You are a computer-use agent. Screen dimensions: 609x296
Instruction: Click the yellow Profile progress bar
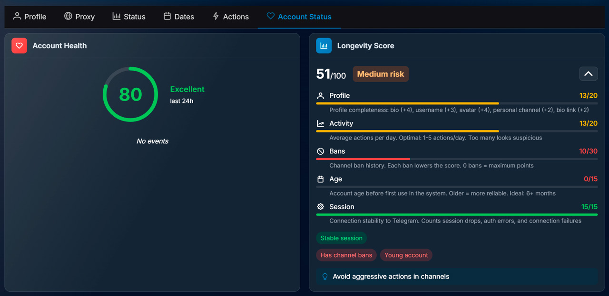click(407, 103)
